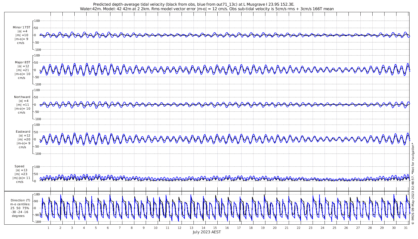This screenshot has width=418, height=239.
Task: Click the day '1' tick label on x-axis
Action: (48, 228)
